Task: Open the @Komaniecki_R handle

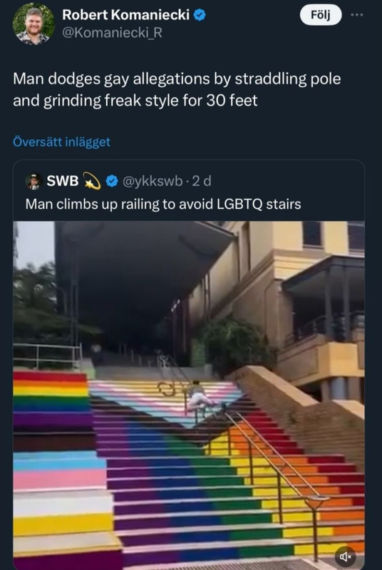Action: click(113, 33)
